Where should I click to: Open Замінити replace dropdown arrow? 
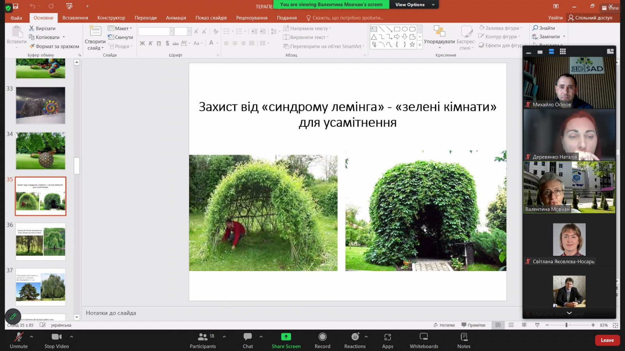coord(564,37)
